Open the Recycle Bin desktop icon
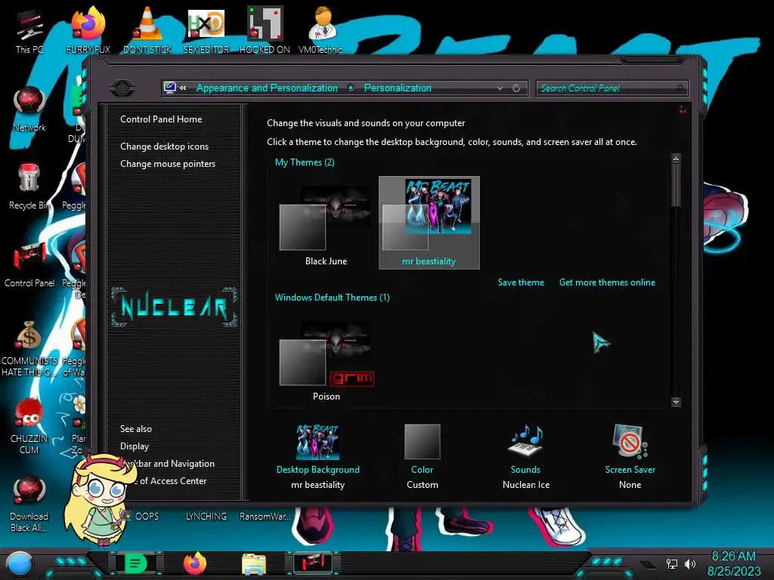The height and width of the screenshot is (580, 774). pyautogui.click(x=29, y=187)
